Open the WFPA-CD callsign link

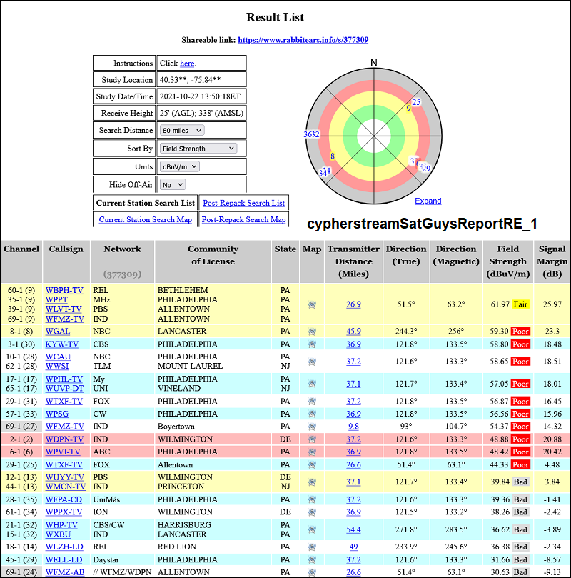[x=64, y=499]
